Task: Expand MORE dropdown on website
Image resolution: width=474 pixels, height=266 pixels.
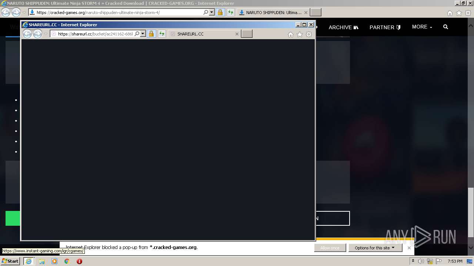Action: click(422, 27)
